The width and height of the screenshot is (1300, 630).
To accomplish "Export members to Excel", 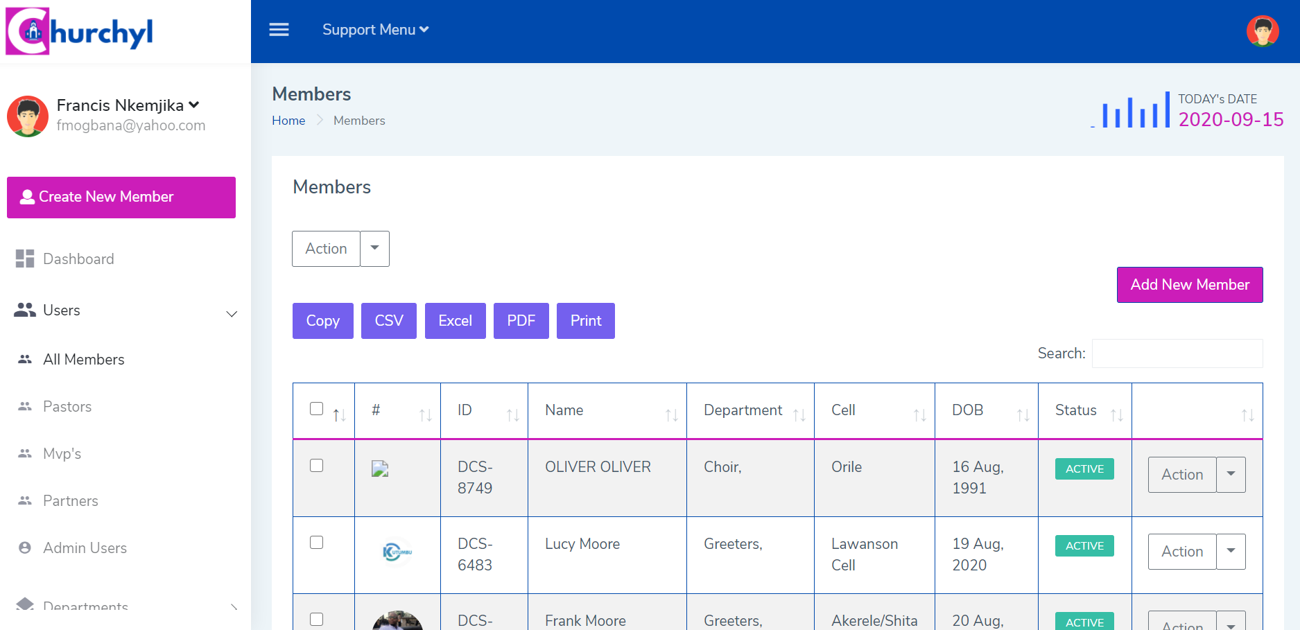I will click(x=456, y=321).
